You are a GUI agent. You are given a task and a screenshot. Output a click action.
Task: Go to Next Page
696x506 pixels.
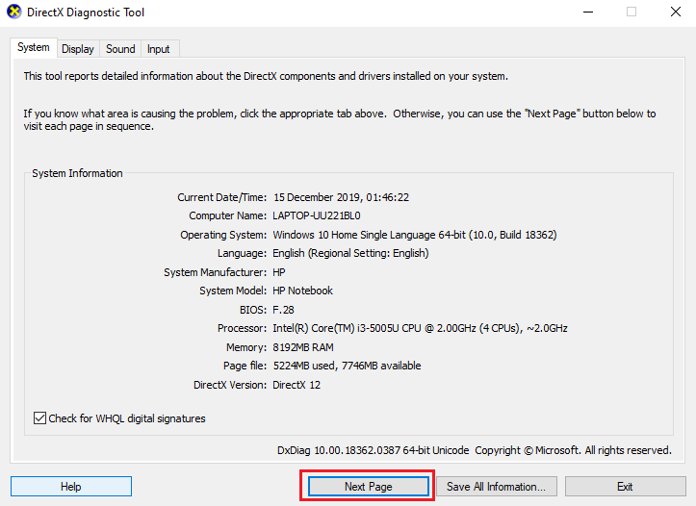[x=369, y=487]
